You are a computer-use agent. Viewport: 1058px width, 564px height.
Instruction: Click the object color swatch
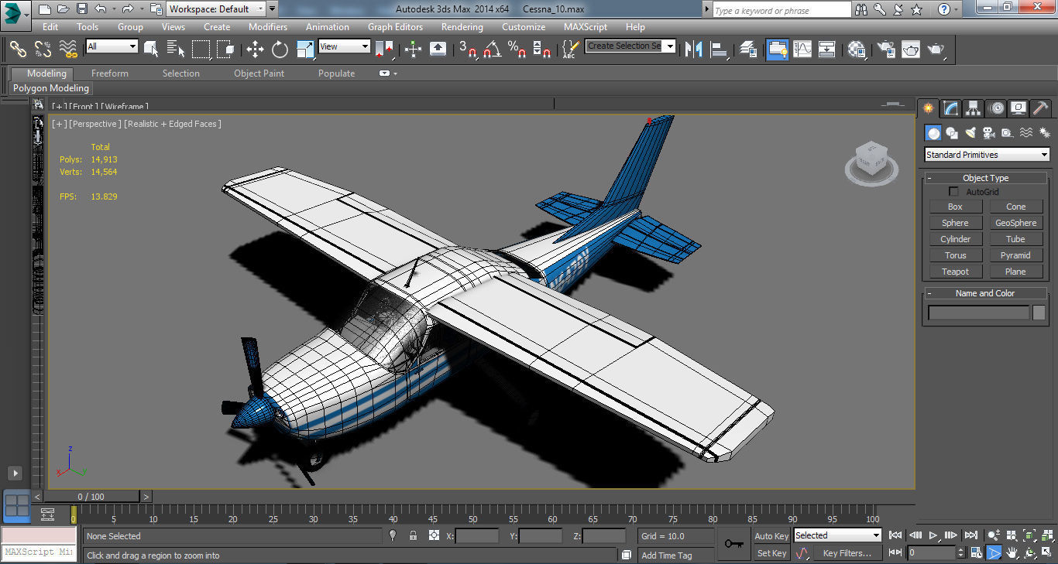tap(1039, 313)
